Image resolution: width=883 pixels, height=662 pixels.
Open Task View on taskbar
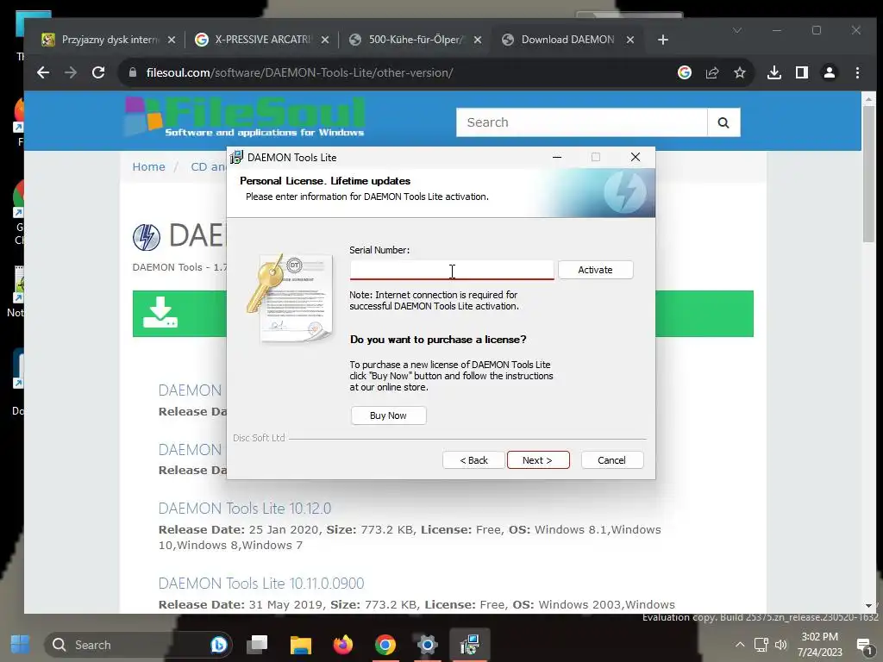click(258, 645)
